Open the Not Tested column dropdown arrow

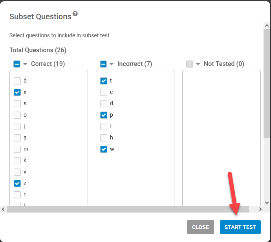[198, 64]
